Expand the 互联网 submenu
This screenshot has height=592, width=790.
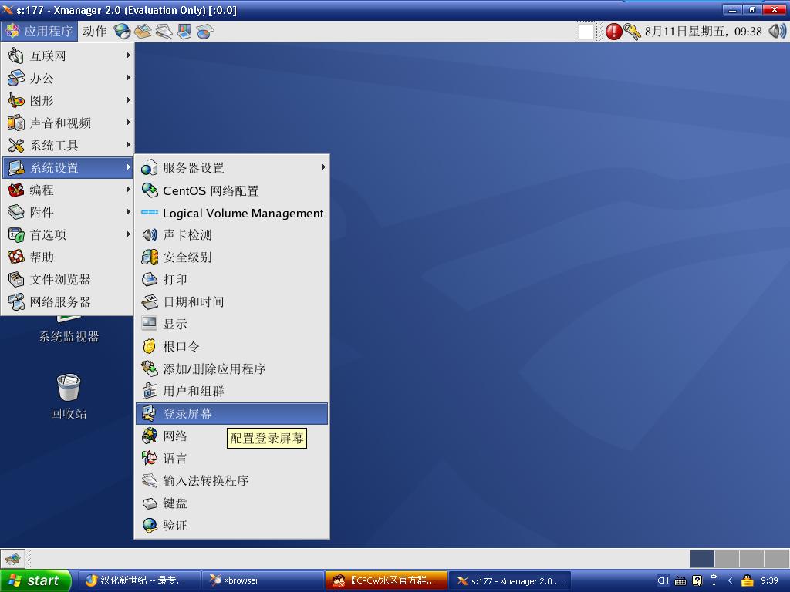[x=68, y=55]
